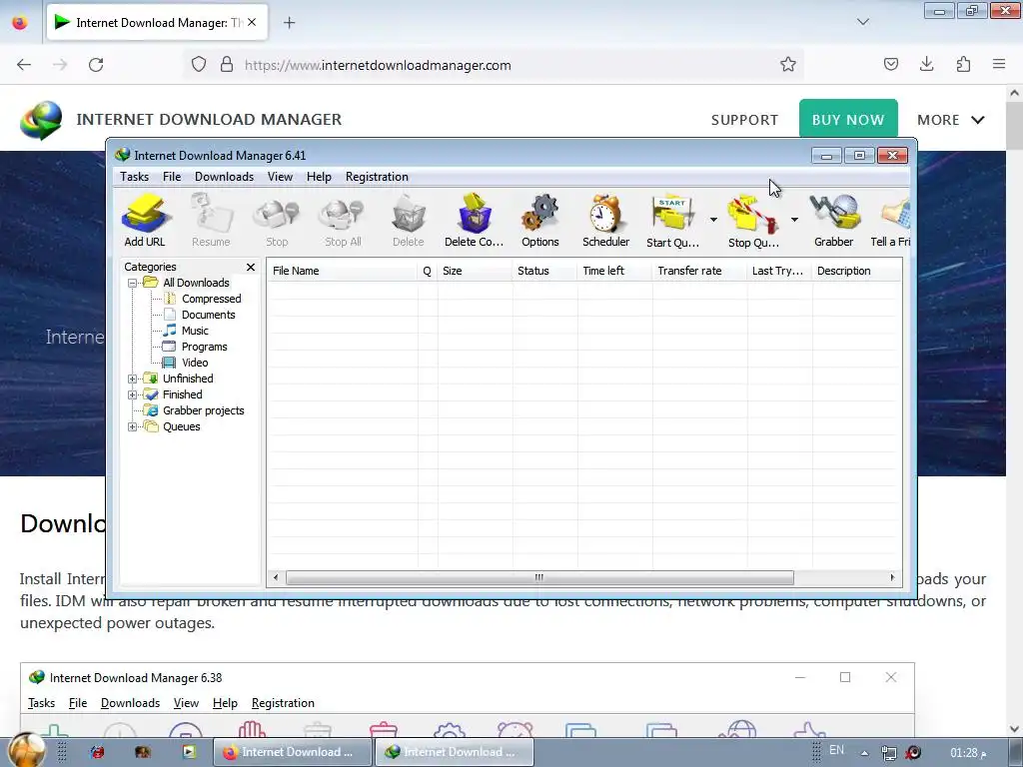Select the Programs category
The width and height of the screenshot is (1023, 767).
pyautogui.click(x=204, y=347)
